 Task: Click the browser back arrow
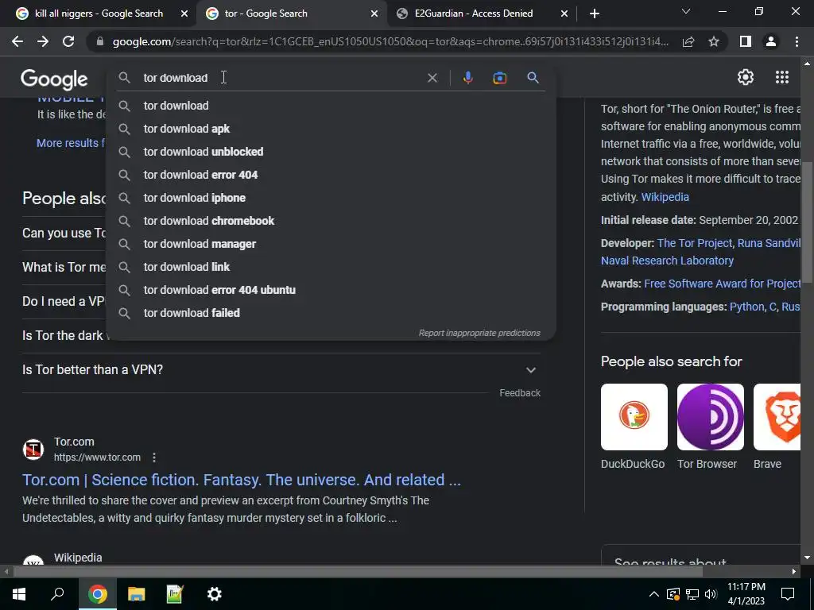pyautogui.click(x=17, y=41)
